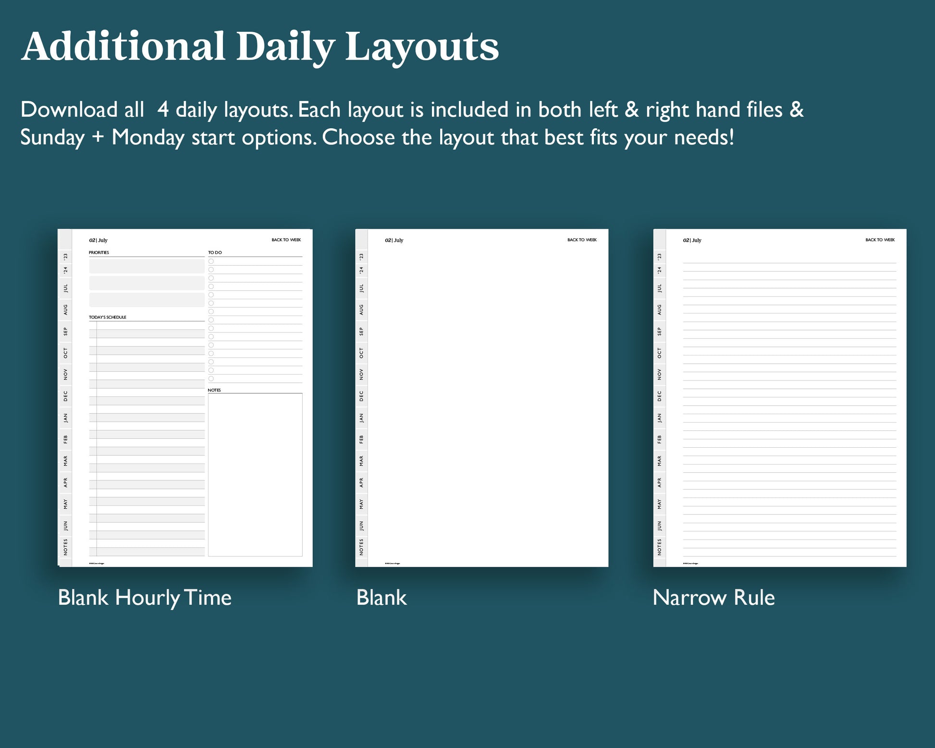This screenshot has width=935, height=748.
Task: Select the Blank layout page thumbnail
Action: click(x=481, y=398)
